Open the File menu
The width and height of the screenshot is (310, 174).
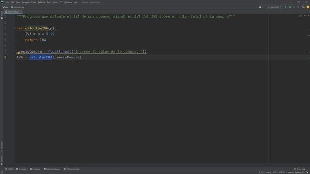tap(7, 2)
